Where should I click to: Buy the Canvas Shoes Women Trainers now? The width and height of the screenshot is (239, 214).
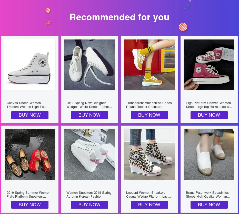click(x=30, y=115)
